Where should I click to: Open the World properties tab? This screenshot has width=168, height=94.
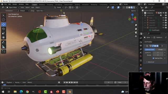(141, 56)
